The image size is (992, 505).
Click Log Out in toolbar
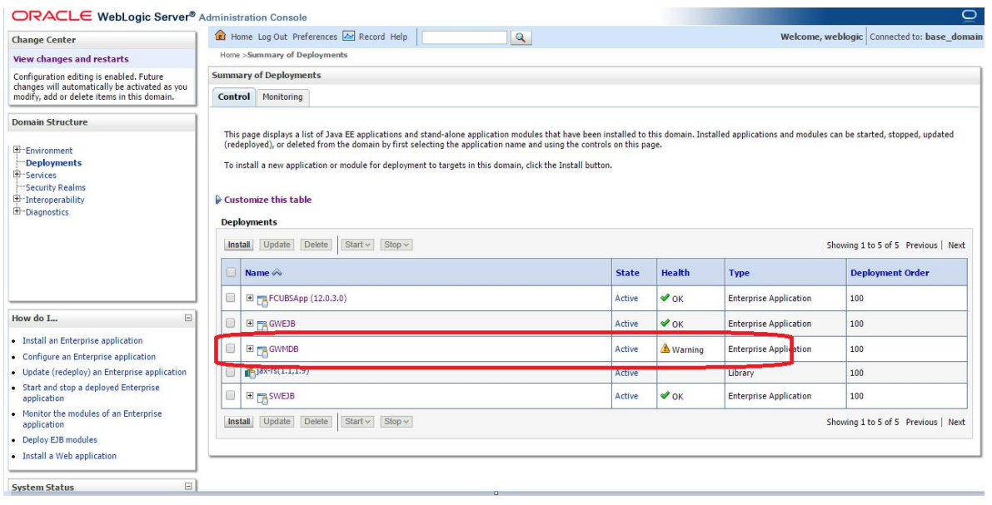point(272,37)
